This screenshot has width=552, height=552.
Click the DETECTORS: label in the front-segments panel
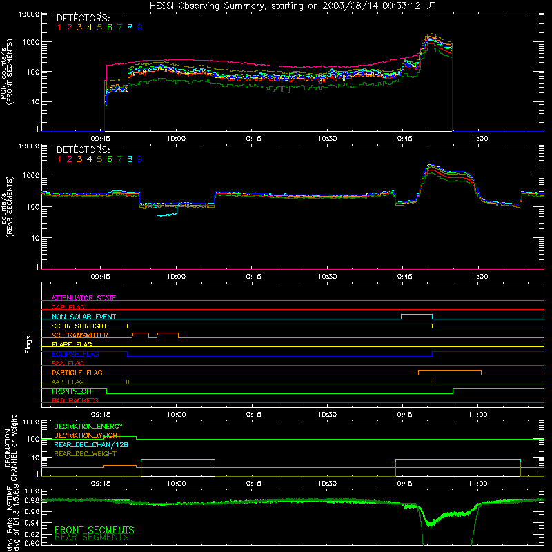83,19
